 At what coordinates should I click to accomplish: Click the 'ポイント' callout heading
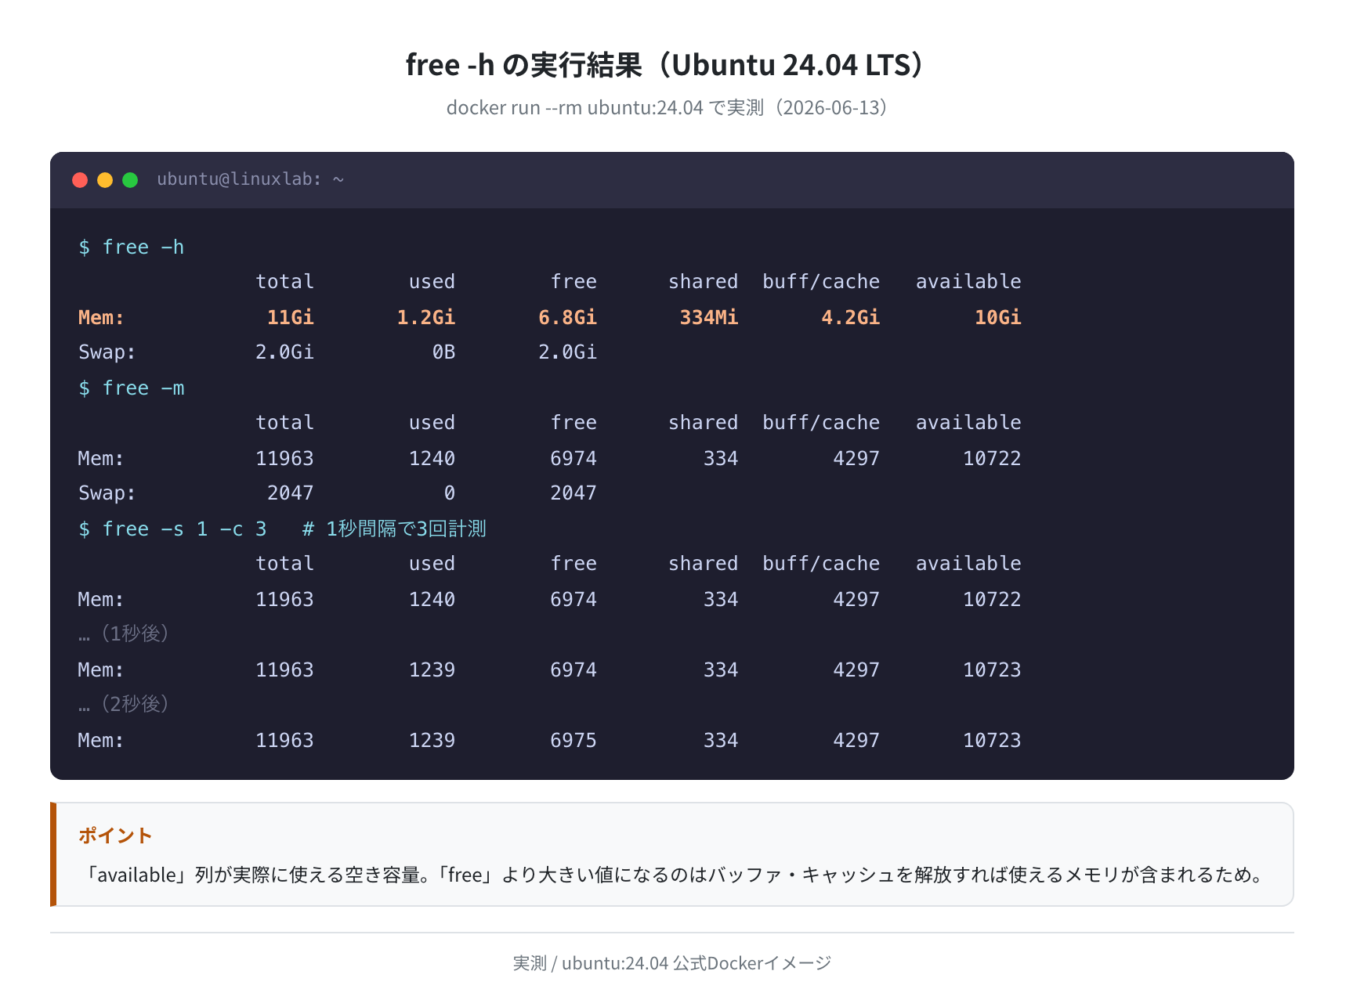(x=114, y=836)
